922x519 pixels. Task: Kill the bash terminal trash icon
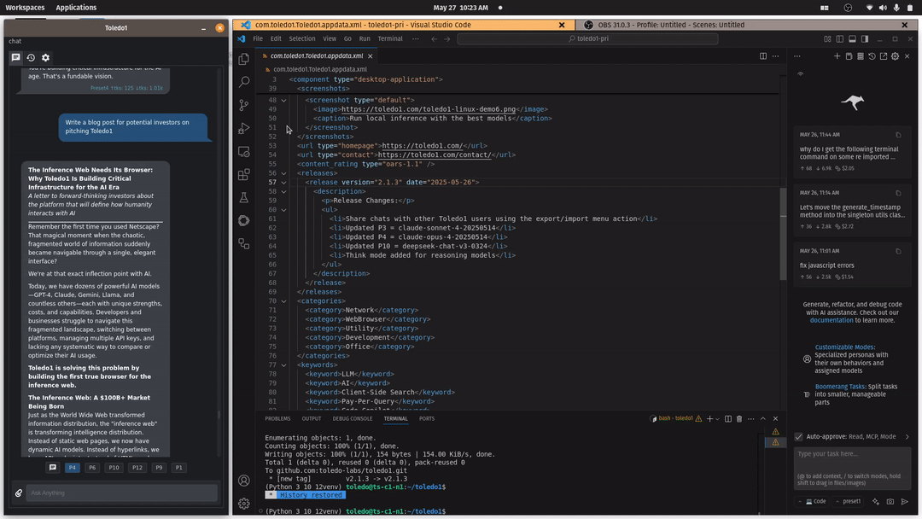739,418
